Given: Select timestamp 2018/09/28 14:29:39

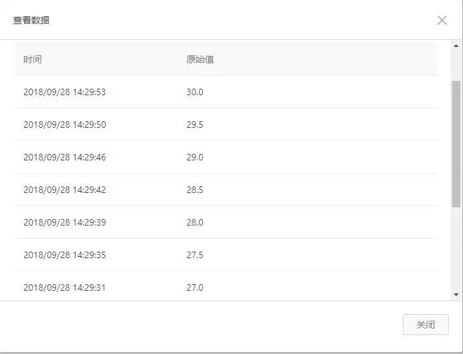Looking at the screenshot, I should [65, 222].
